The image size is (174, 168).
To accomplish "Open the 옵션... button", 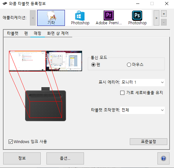I will tap(65, 158).
